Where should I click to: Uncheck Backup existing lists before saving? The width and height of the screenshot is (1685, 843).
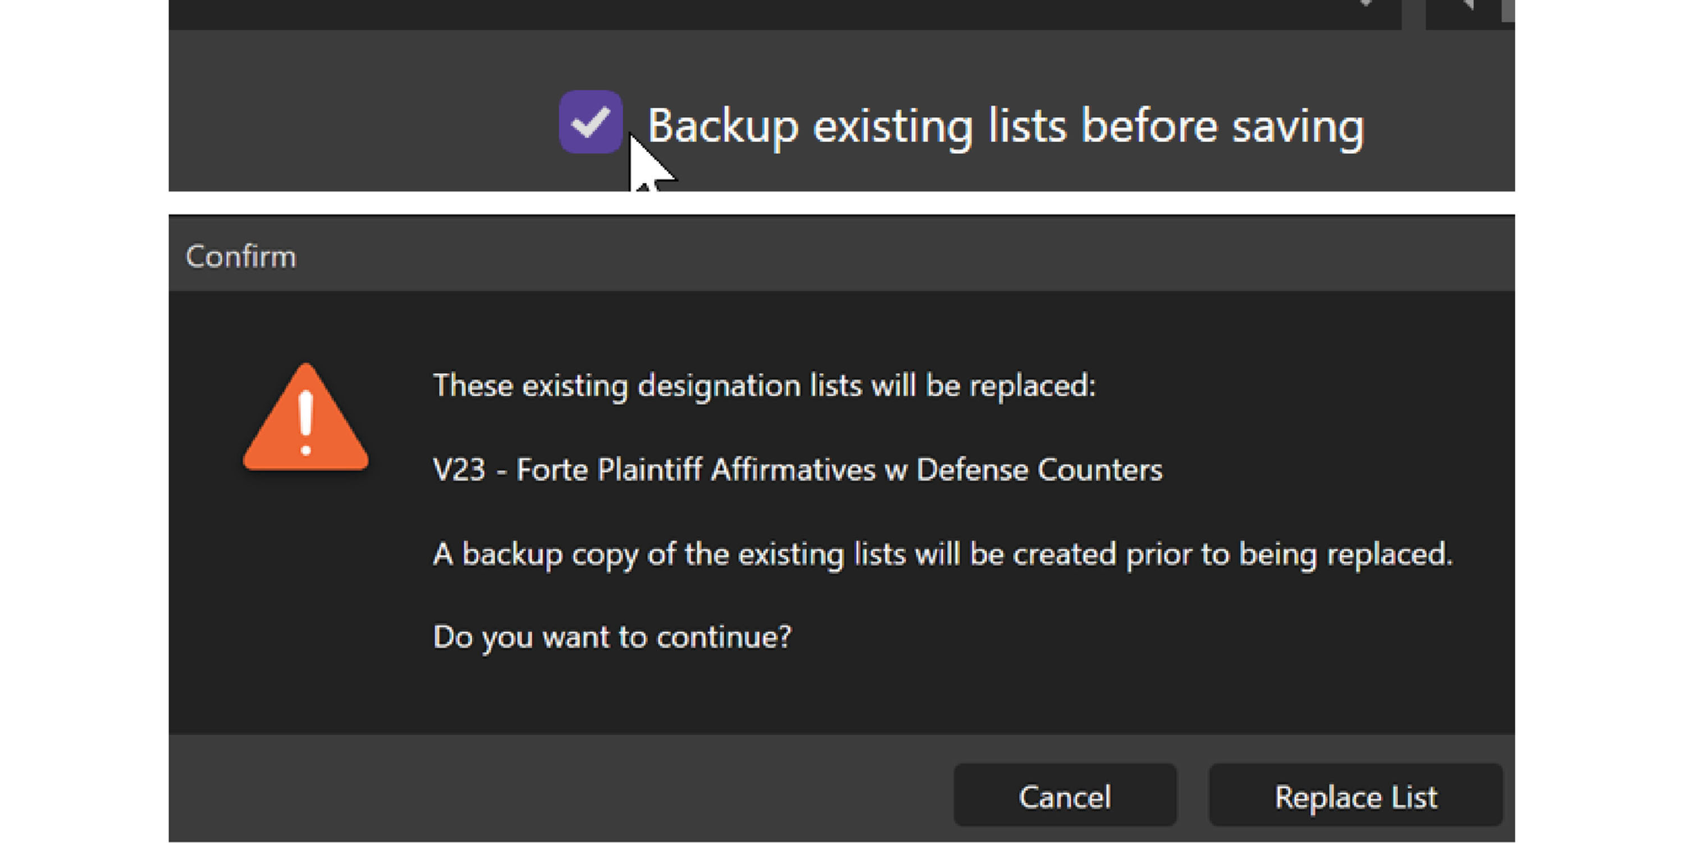tap(590, 122)
